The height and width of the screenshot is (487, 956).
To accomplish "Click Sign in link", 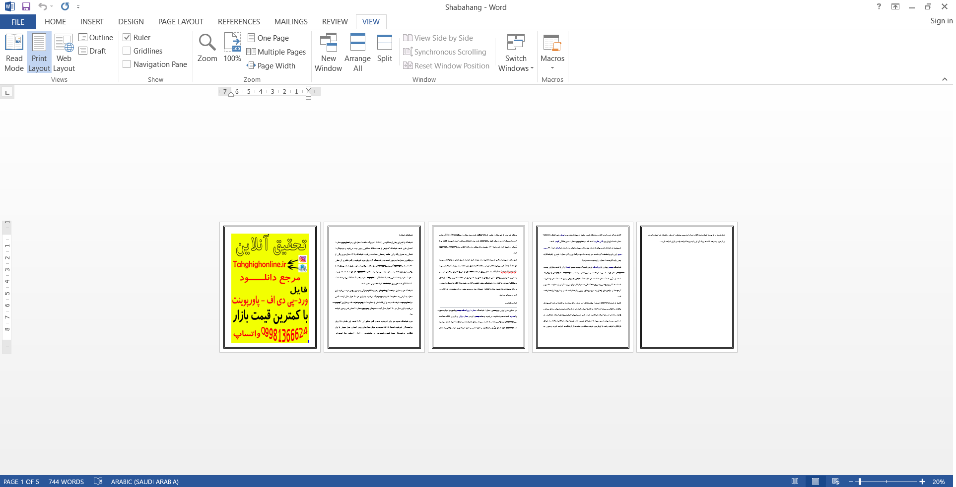I will (941, 21).
